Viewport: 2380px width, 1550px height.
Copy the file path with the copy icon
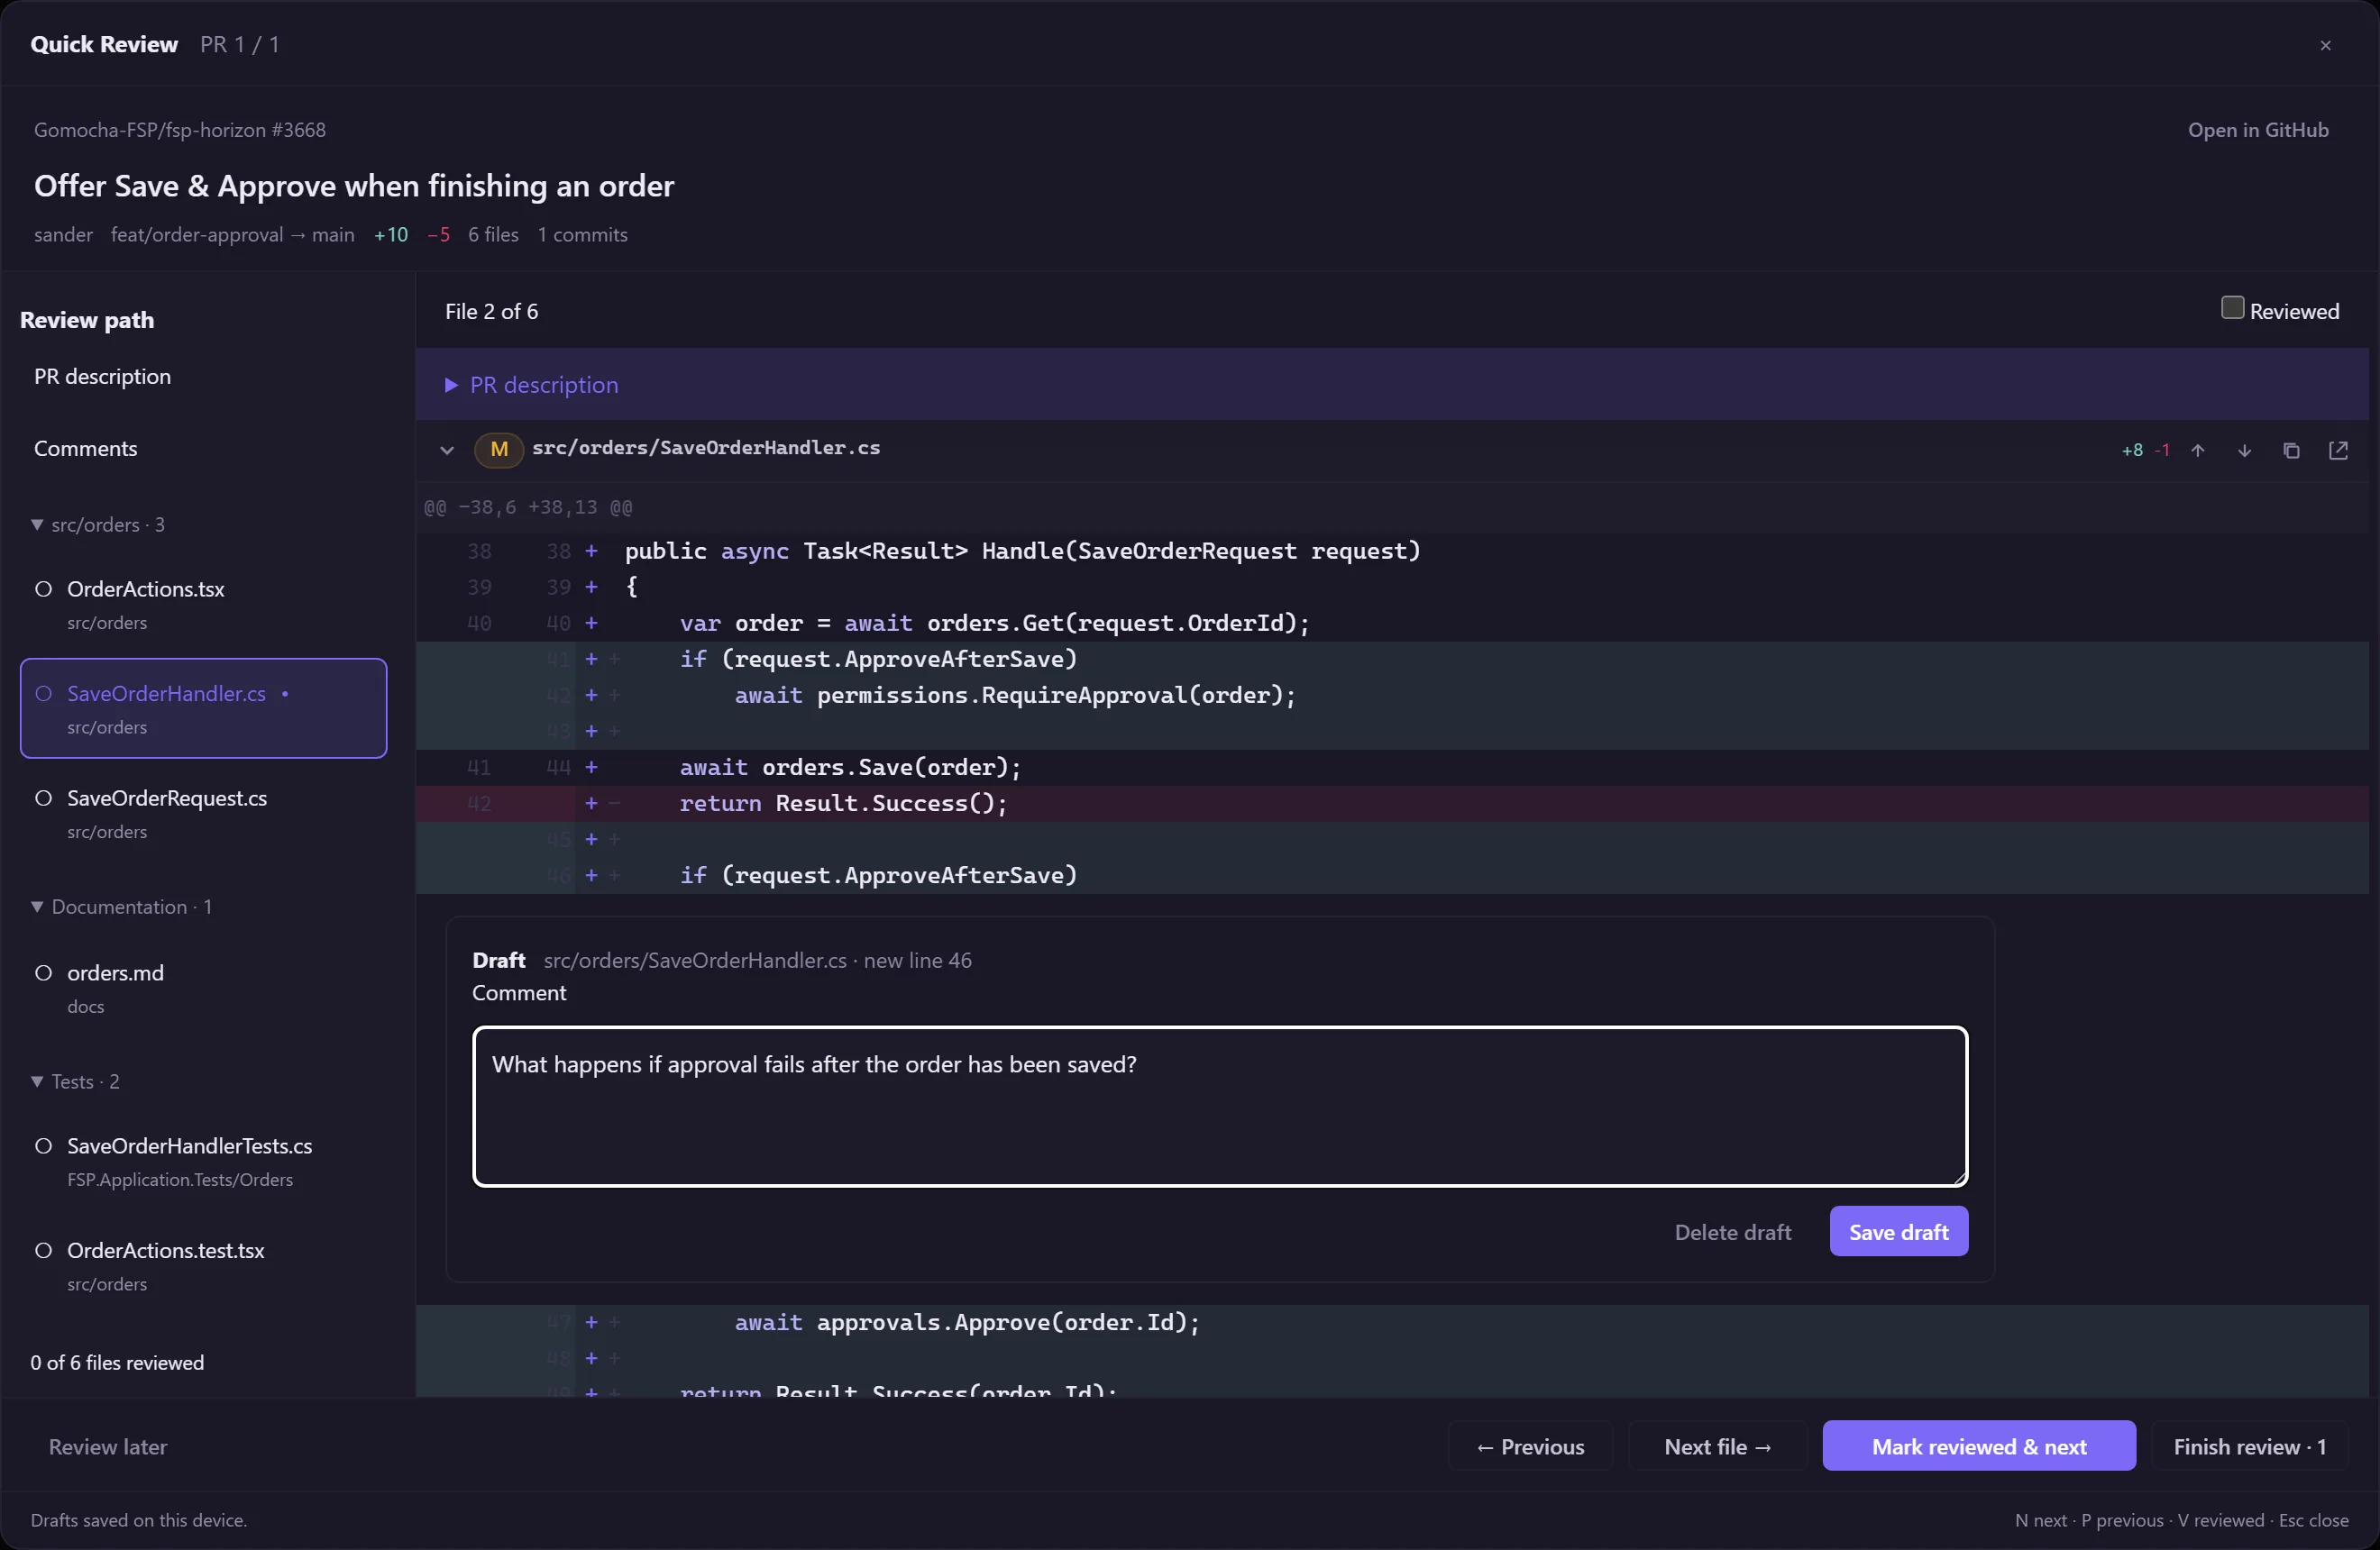[2291, 450]
